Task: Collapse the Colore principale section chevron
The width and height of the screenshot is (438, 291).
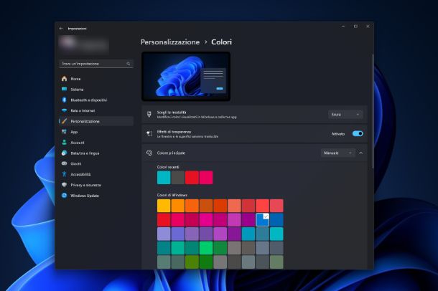Action: (x=360, y=153)
